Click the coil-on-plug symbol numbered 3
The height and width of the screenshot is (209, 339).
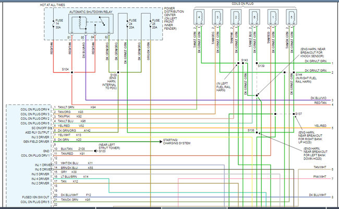217,17
